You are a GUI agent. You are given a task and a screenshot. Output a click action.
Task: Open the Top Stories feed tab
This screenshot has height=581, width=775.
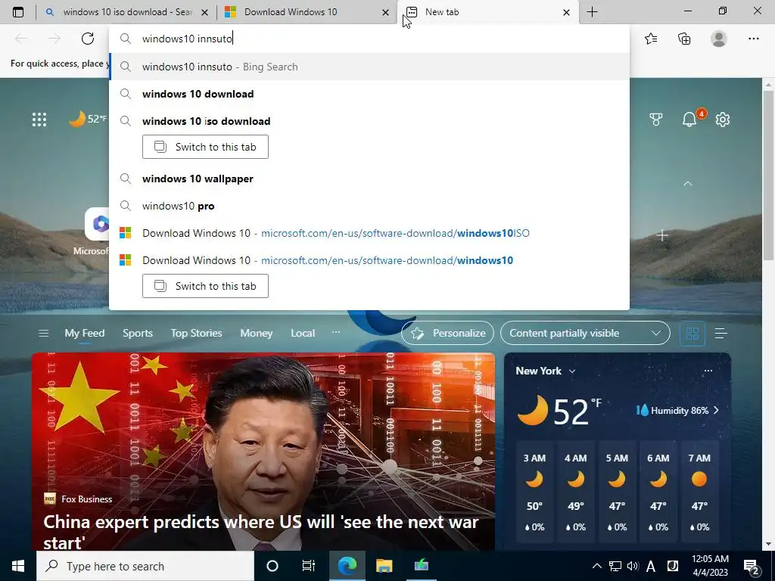coord(196,333)
